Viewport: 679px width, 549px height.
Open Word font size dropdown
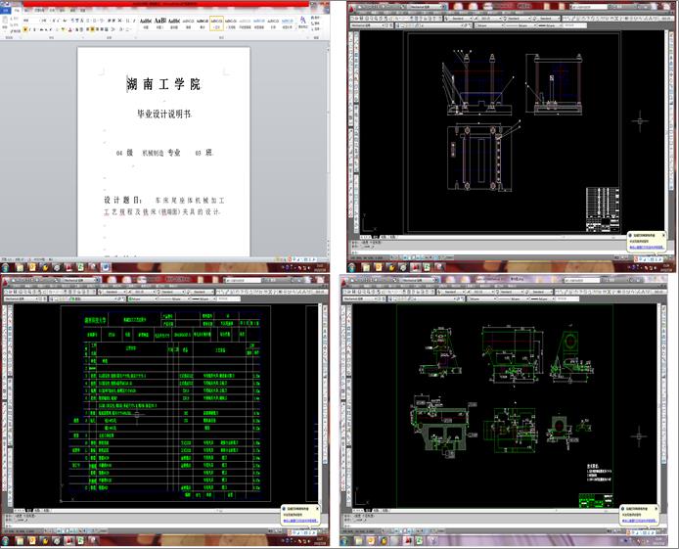click(x=45, y=21)
